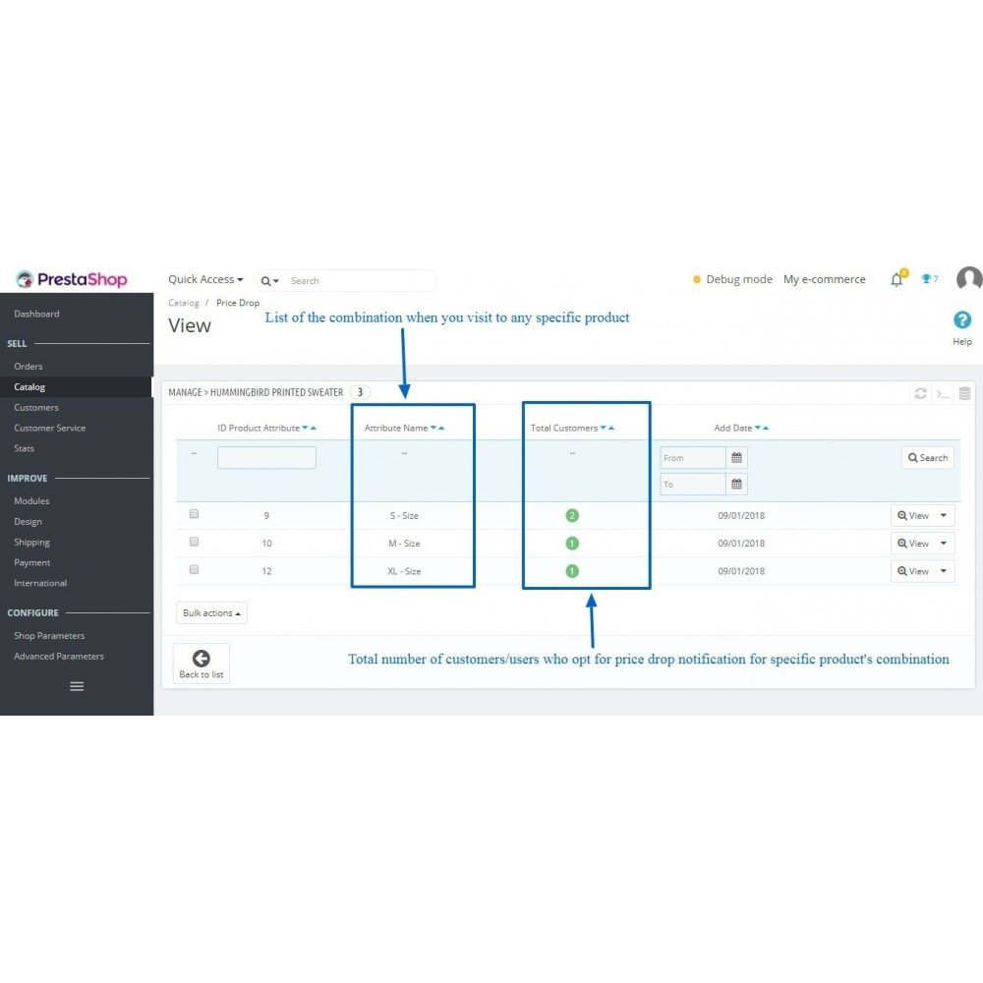The height and width of the screenshot is (983, 983).
Task: Sort ID Product Attribute descending
Action: point(306,428)
